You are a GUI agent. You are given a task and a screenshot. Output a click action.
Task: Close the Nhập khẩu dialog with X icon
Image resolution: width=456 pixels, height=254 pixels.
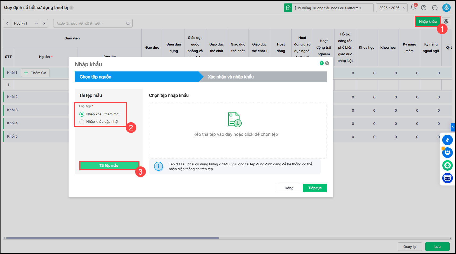[x=327, y=63]
